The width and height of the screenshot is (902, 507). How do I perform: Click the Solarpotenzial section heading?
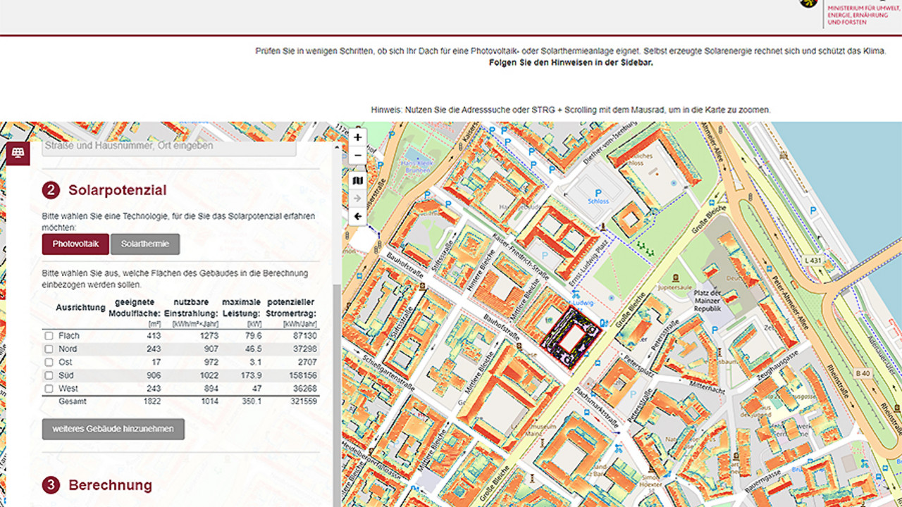(x=117, y=190)
